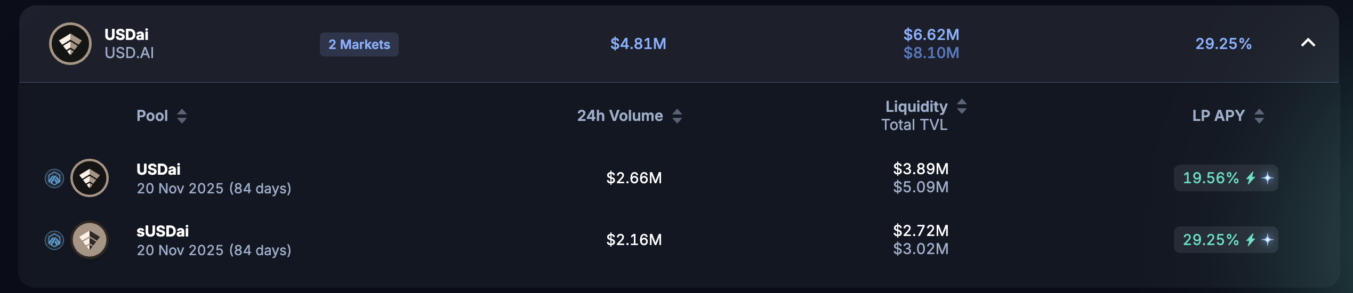Click the 19.56% LP APY badge
The height and width of the screenshot is (293, 1353).
click(x=1226, y=178)
